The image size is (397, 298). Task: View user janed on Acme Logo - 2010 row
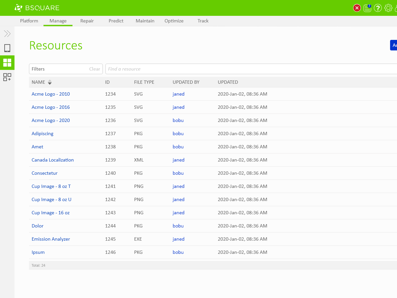(x=179, y=94)
